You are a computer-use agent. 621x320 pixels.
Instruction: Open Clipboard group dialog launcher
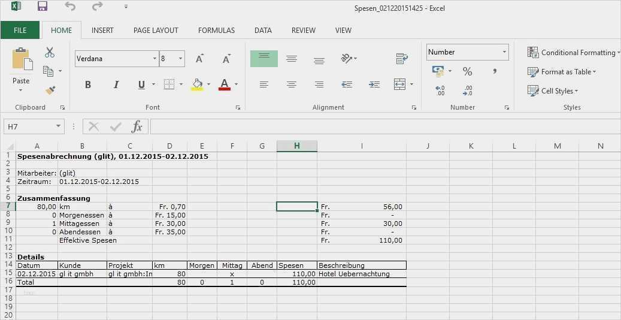(x=62, y=107)
